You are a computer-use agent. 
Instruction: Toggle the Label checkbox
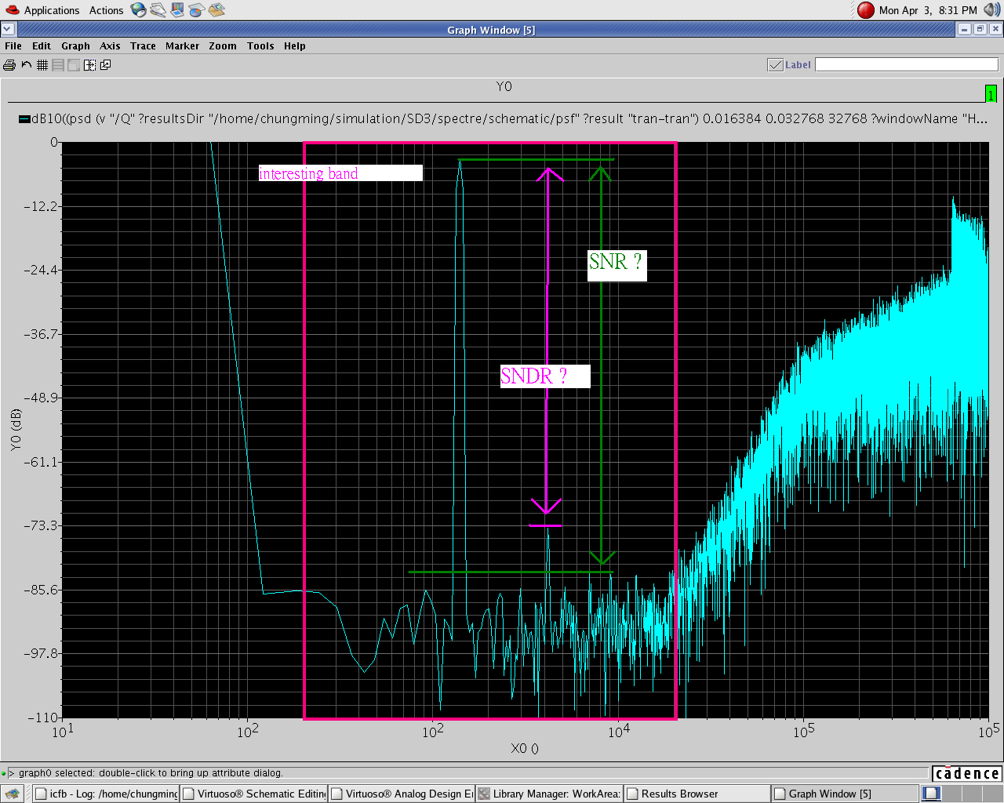(x=775, y=65)
